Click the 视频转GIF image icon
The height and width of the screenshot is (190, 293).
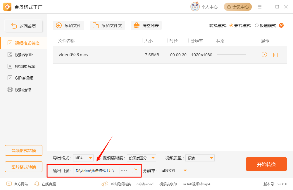click(10, 54)
